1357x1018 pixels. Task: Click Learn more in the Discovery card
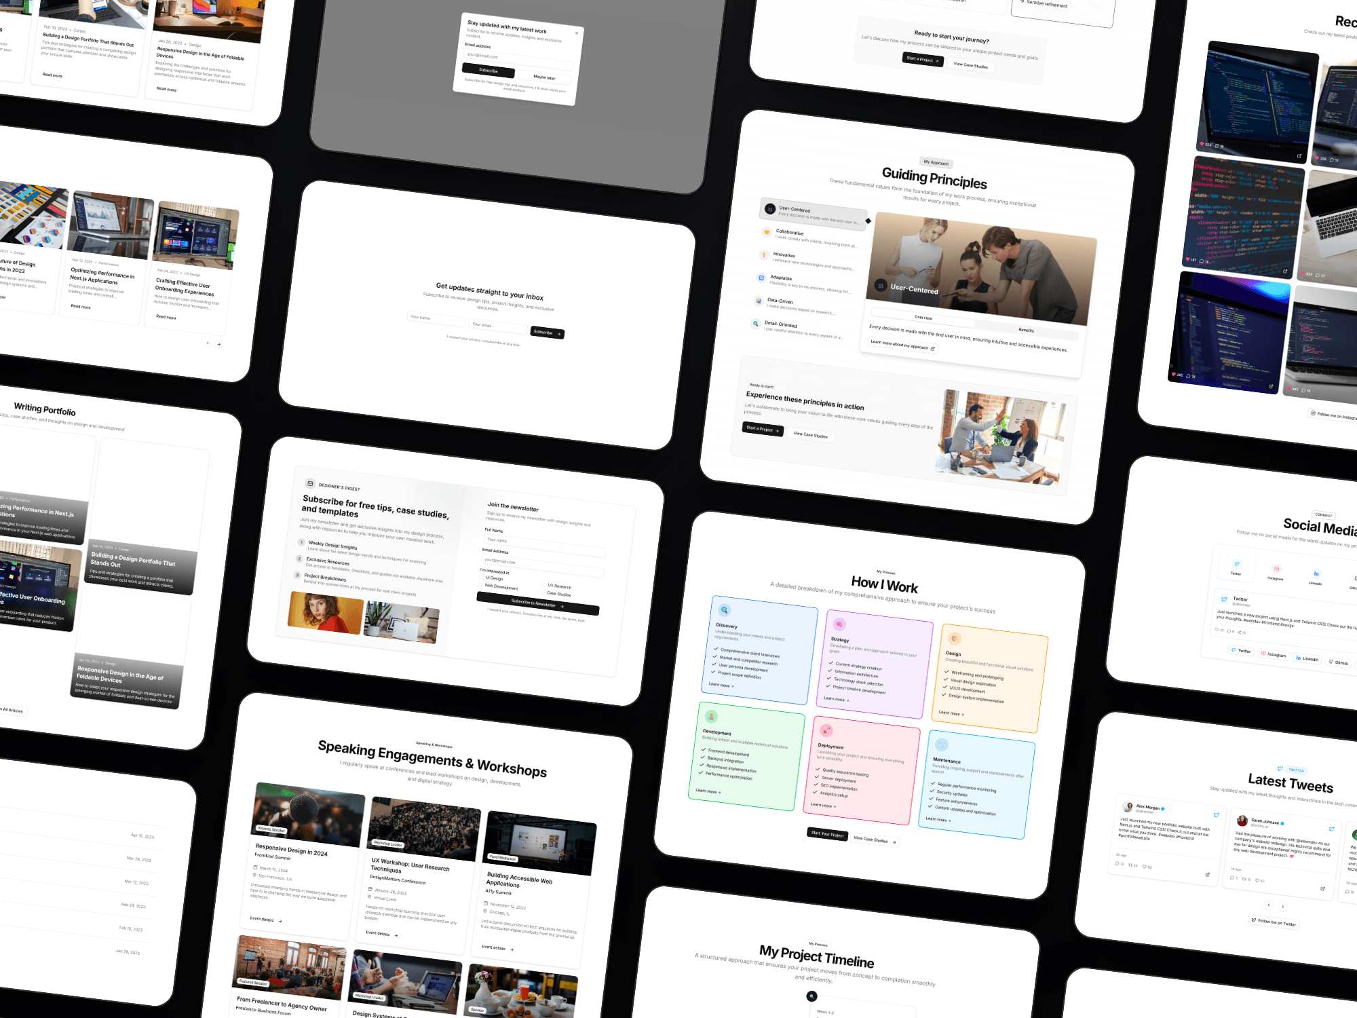coord(721,685)
